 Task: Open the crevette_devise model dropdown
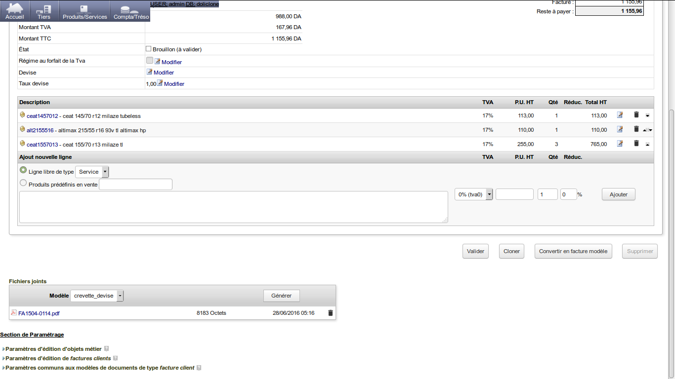pyautogui.click(x=97, y=296)
